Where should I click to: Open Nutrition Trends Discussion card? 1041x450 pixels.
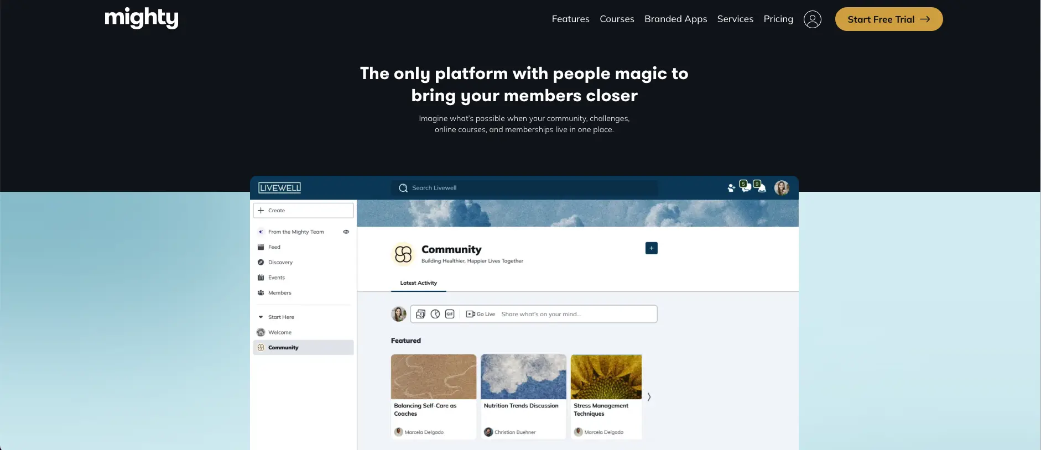coord(524,397)
